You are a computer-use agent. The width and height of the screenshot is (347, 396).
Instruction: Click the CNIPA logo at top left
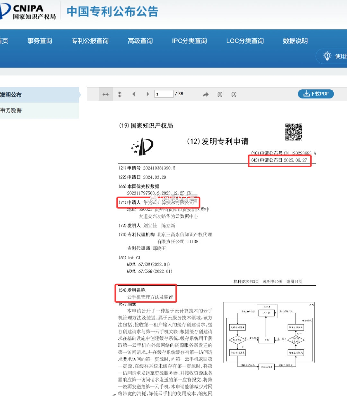coord(28,12)
